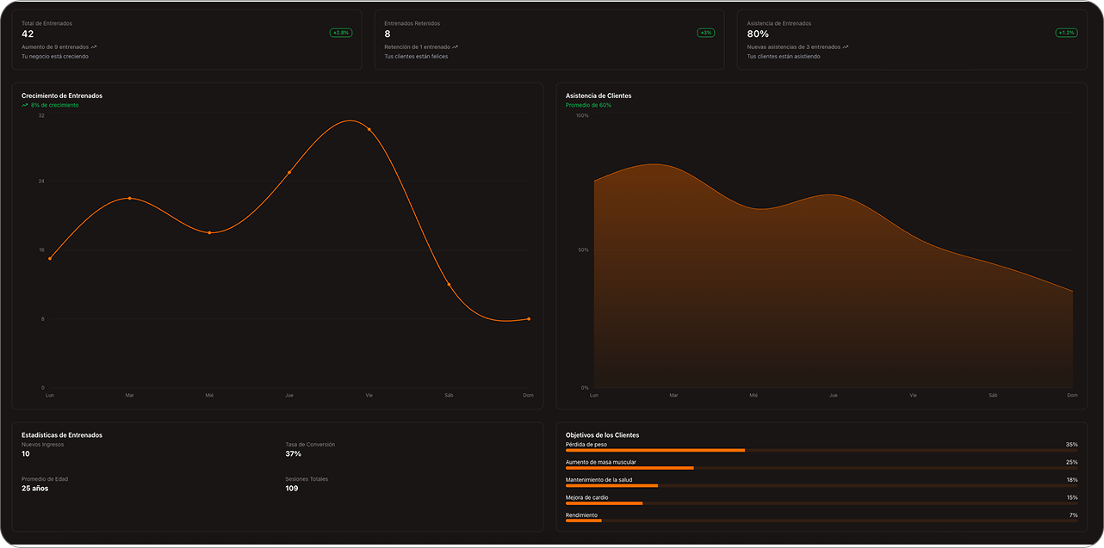Viewport: 1104px width, 548px height.
Task: Click the +2.8% badge on Total de Entrenados
Action: 341,33
